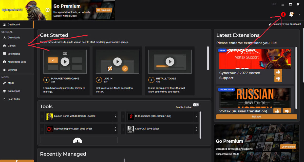Collapse the sidebar with bottom arrow bar
This screenshot has height=162, width=304.
17,161
